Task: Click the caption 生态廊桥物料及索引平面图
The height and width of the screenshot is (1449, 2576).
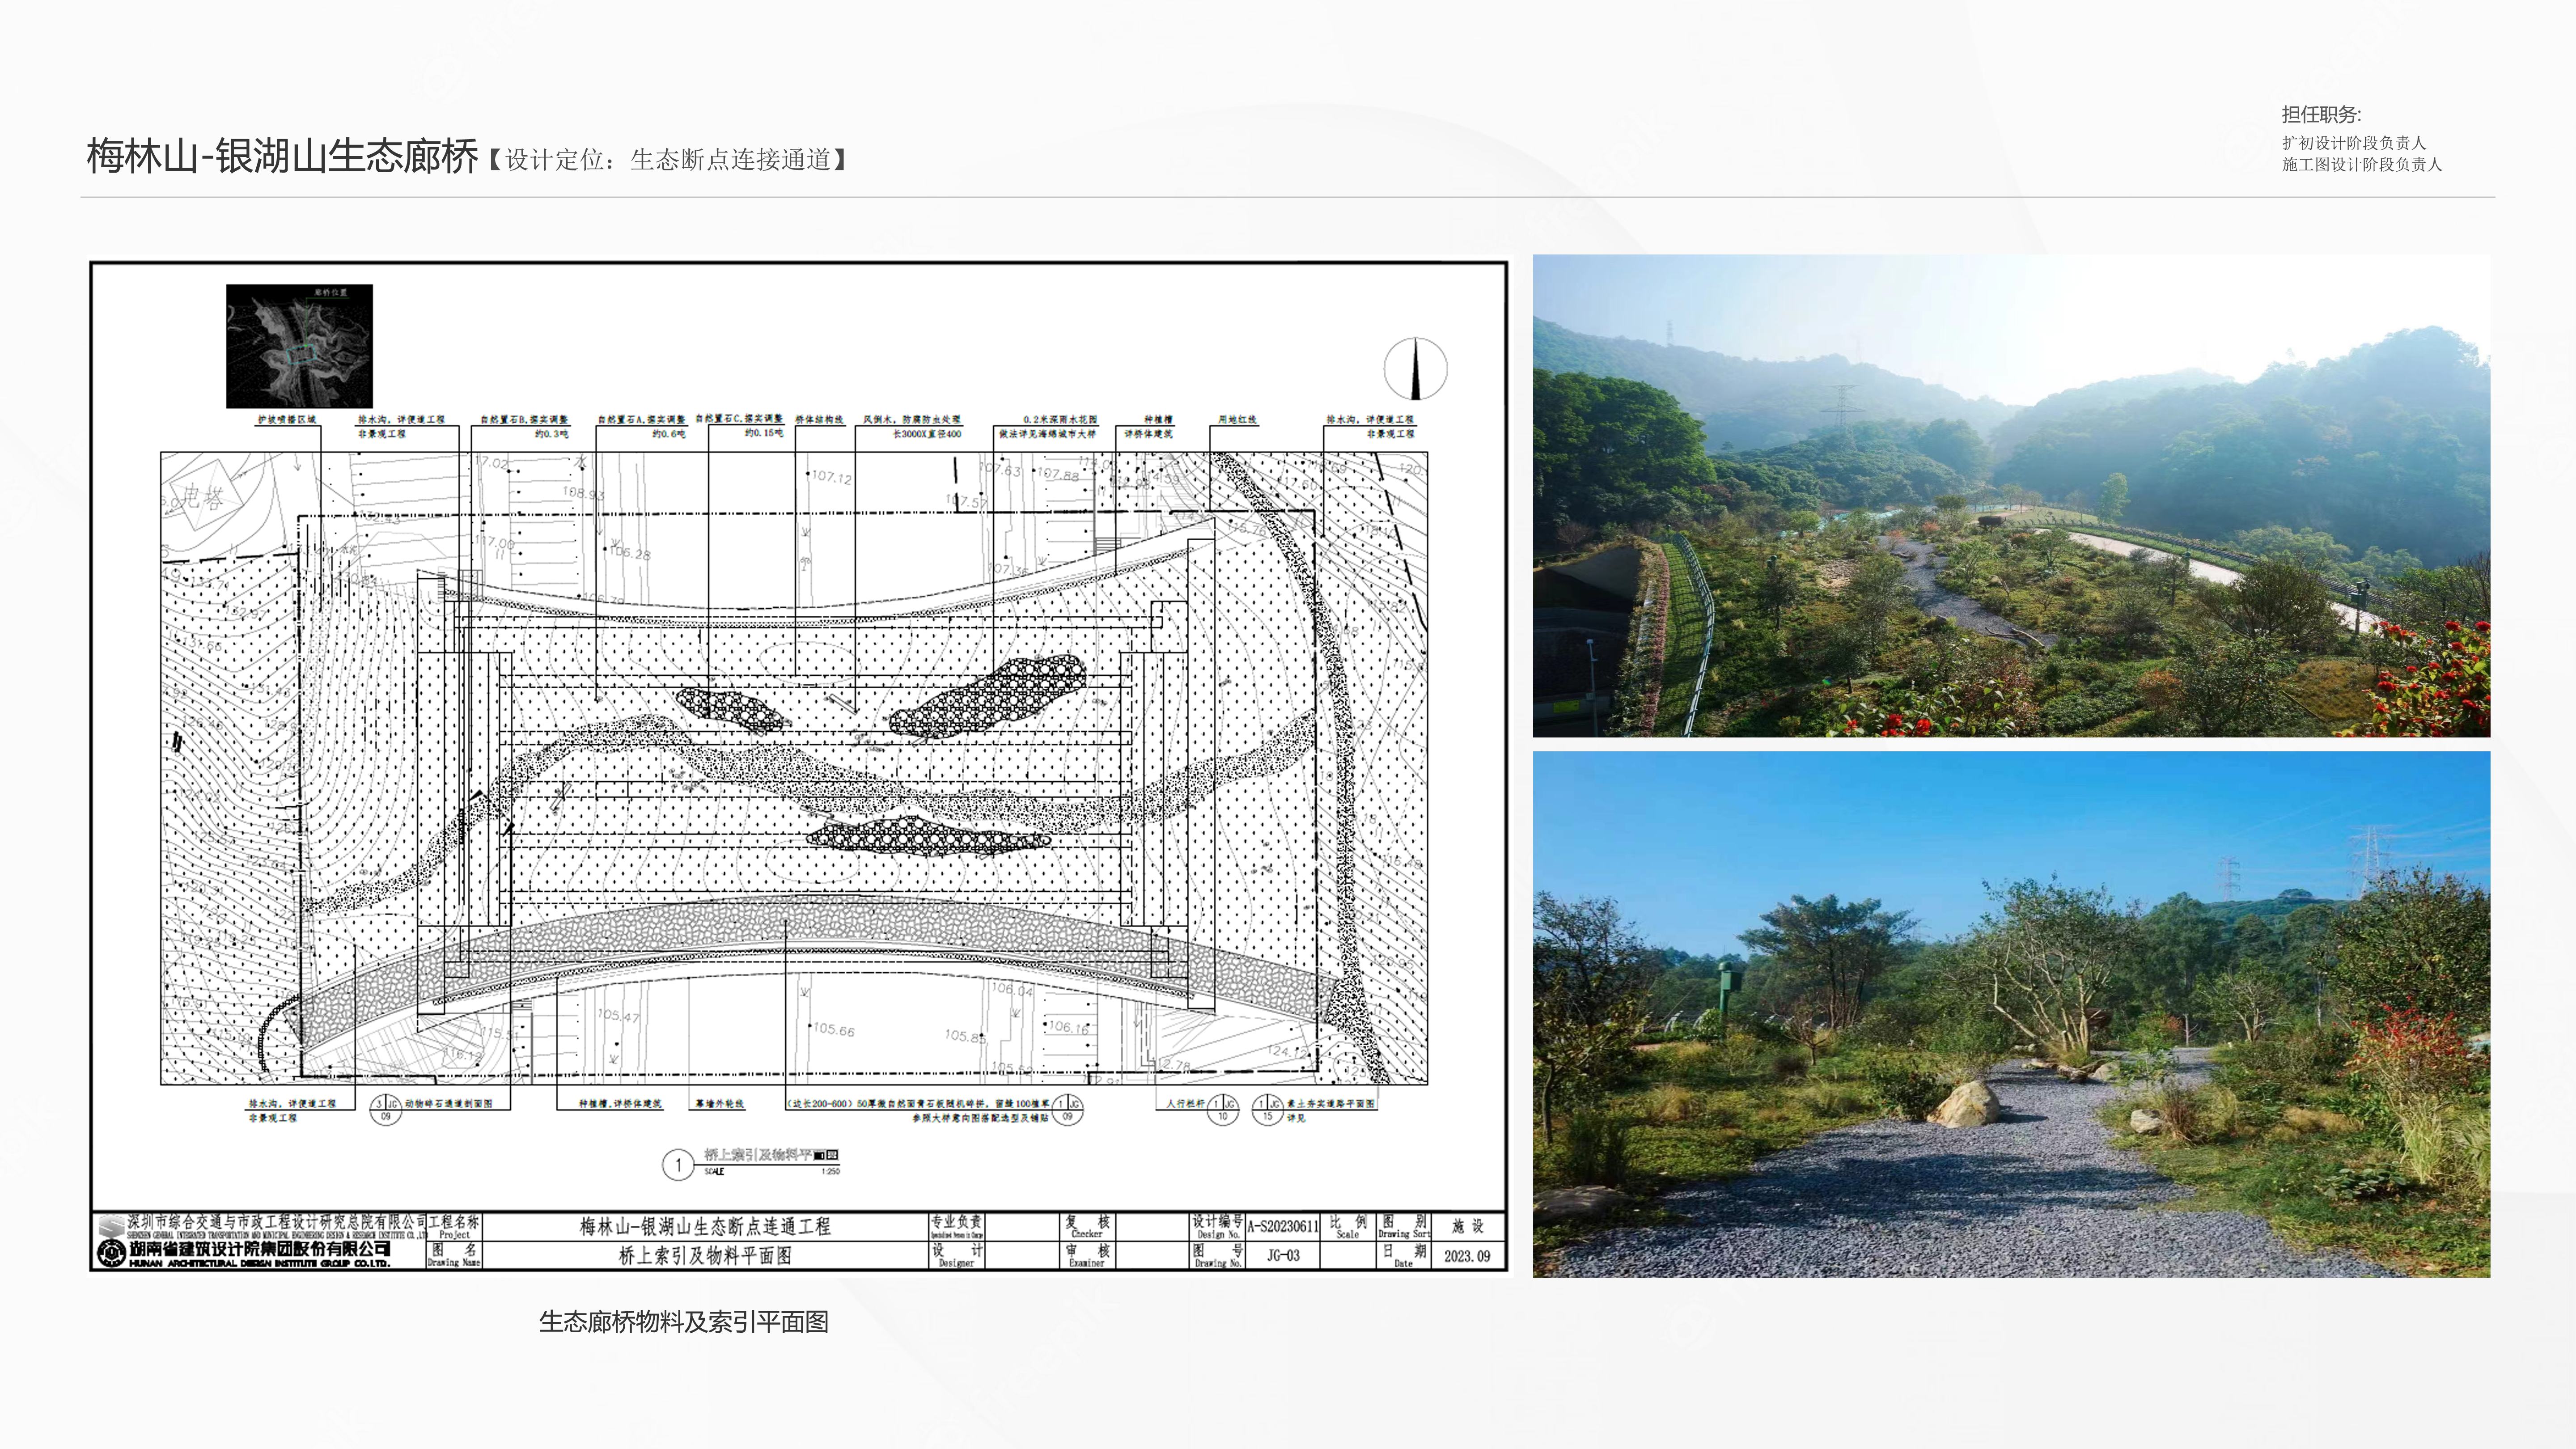Action: click(684, 1322)
